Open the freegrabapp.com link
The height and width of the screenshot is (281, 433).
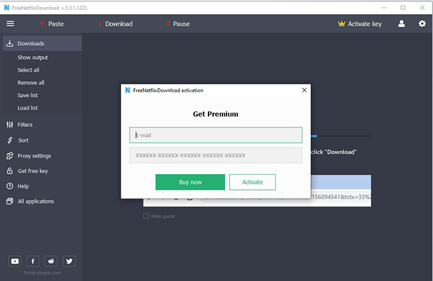(42, 273)
